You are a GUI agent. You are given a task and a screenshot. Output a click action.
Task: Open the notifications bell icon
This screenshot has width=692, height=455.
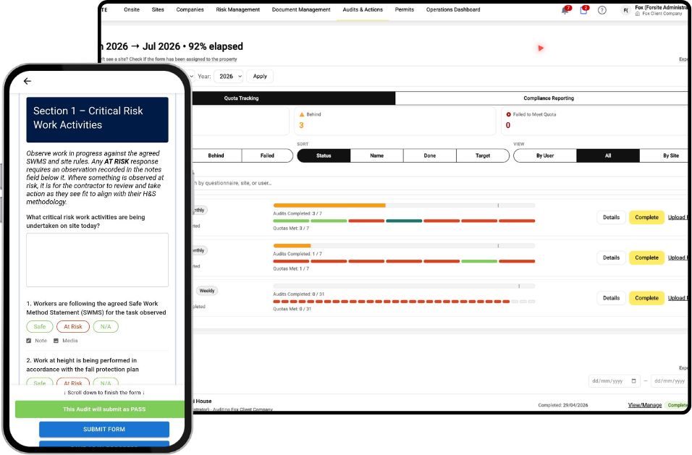pyautogui.click(x=565, y=10)
